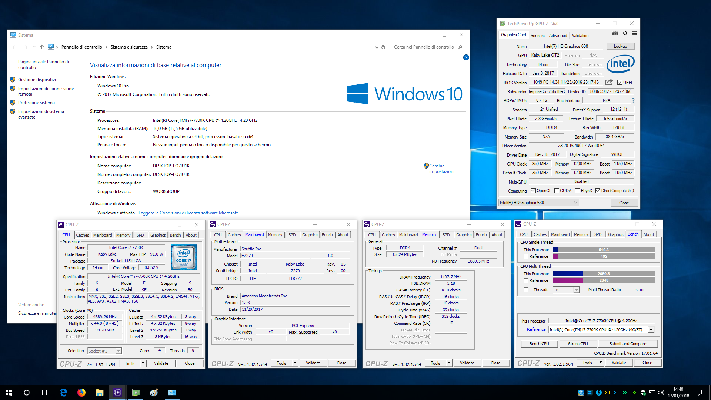Open Caches tab in CPU-Z CPU window
This screenshot has width=711, height=400.
82,235
